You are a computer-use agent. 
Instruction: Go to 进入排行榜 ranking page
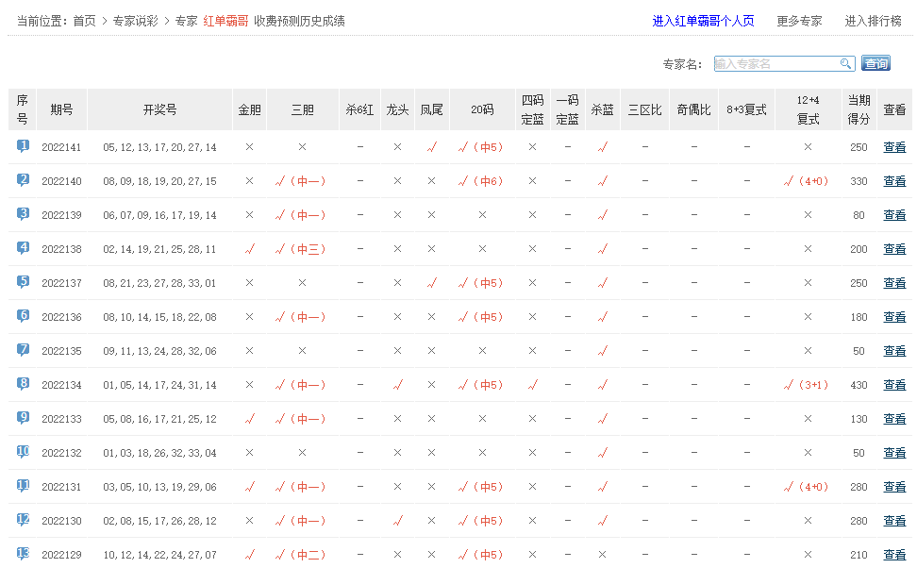873,21
